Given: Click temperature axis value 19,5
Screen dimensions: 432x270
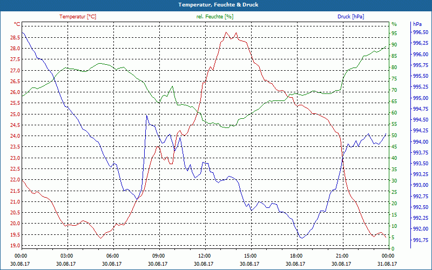Looking at the screenshot, I should pyautogui.click(x=15, y=235).
